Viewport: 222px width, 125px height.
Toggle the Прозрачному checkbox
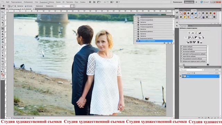[x=49, y=6]
